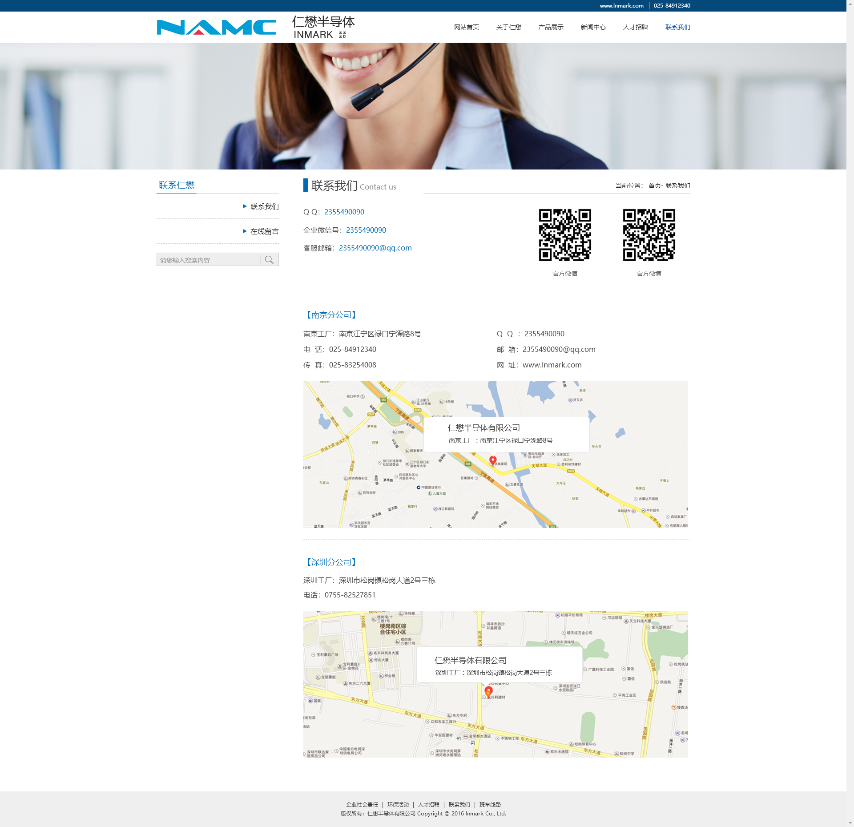This screenshot has width=854, height=827.
Task: Click 企业社会责任 footer link
Action: click(362, 804)
